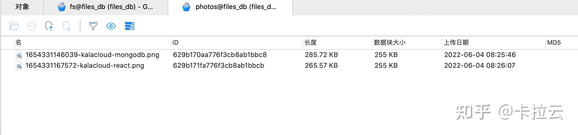The image size is (578, 135).
Task: Toggle the blue list view icon
Action: coord(130,26)
